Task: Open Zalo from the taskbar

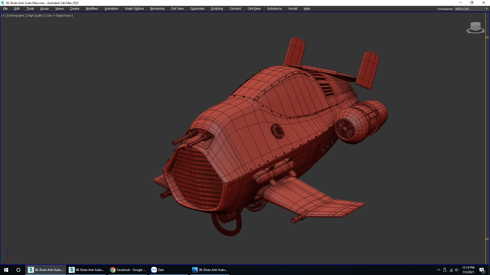Action: click(158, 270)
